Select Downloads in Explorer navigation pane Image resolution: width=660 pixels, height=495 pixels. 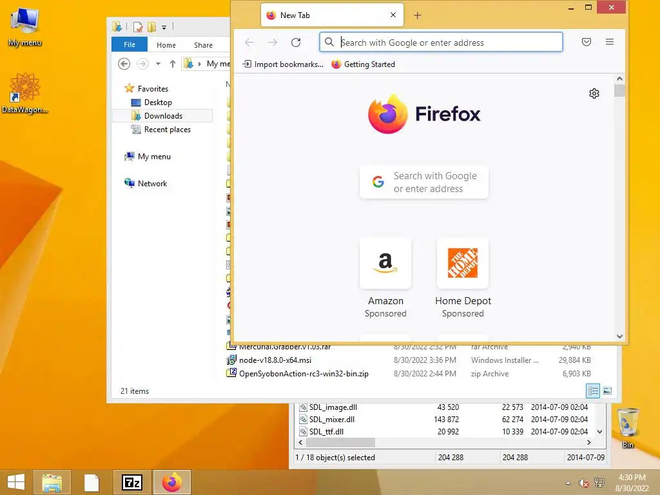(162, 116)
